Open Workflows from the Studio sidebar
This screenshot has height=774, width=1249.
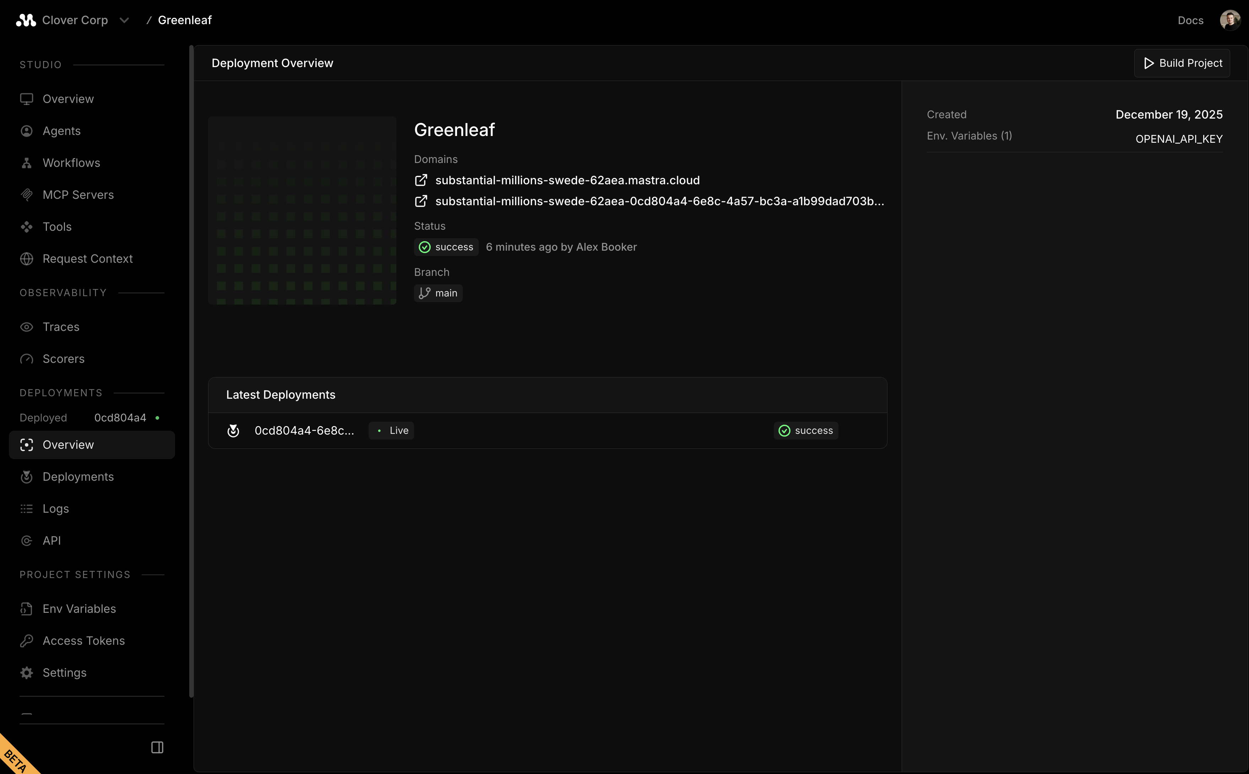coord(71,163)
